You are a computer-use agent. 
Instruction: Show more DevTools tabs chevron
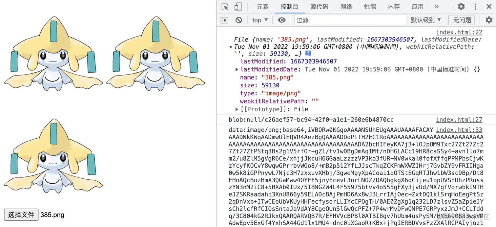[x=436, y=7]
